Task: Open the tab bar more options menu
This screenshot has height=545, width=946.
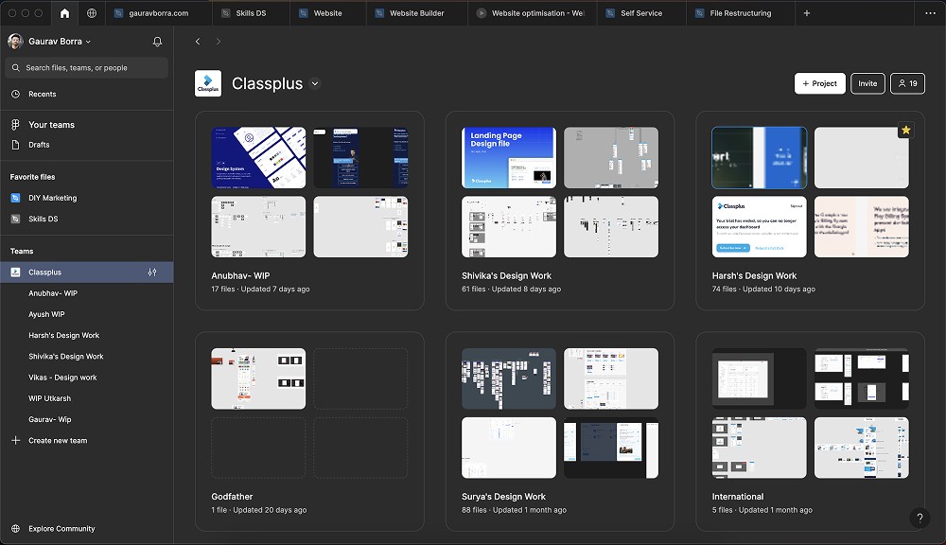Action: click(x=930, y=12)
